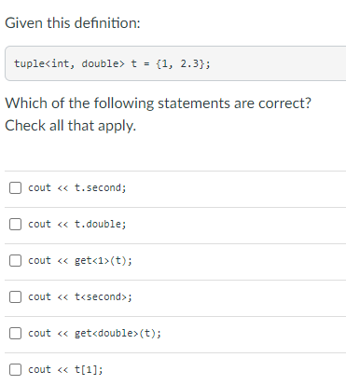346x385 pixels.
Task: Click the variable 't =' in the code block
Action: point(140,63)
